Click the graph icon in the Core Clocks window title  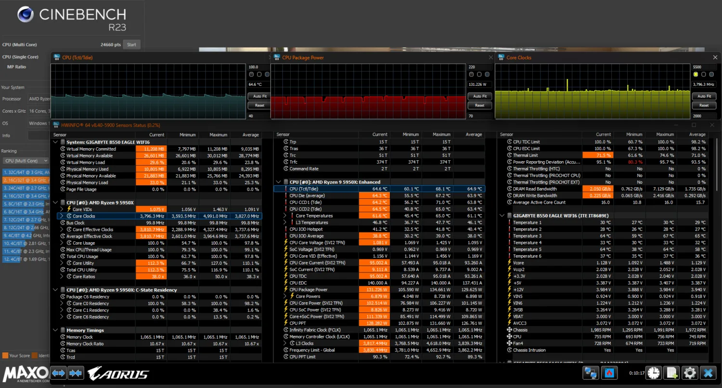[x=502, y=58]
